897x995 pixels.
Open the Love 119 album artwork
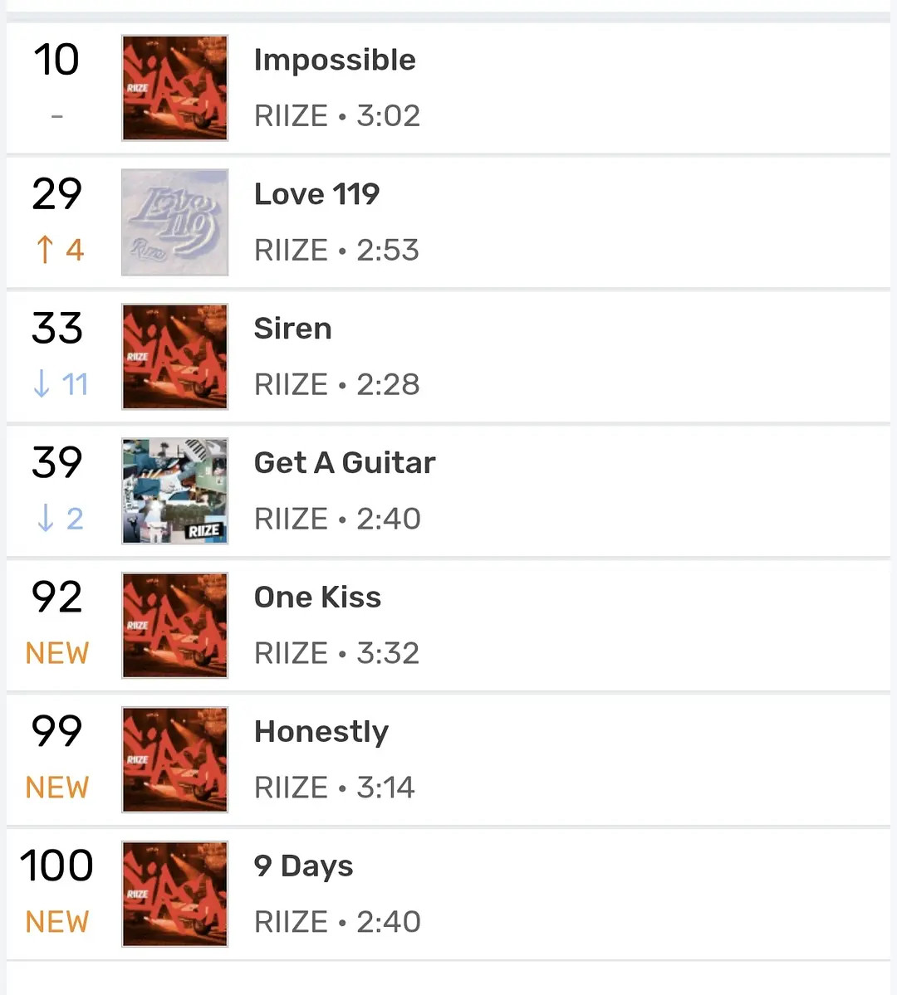(174, 222)
